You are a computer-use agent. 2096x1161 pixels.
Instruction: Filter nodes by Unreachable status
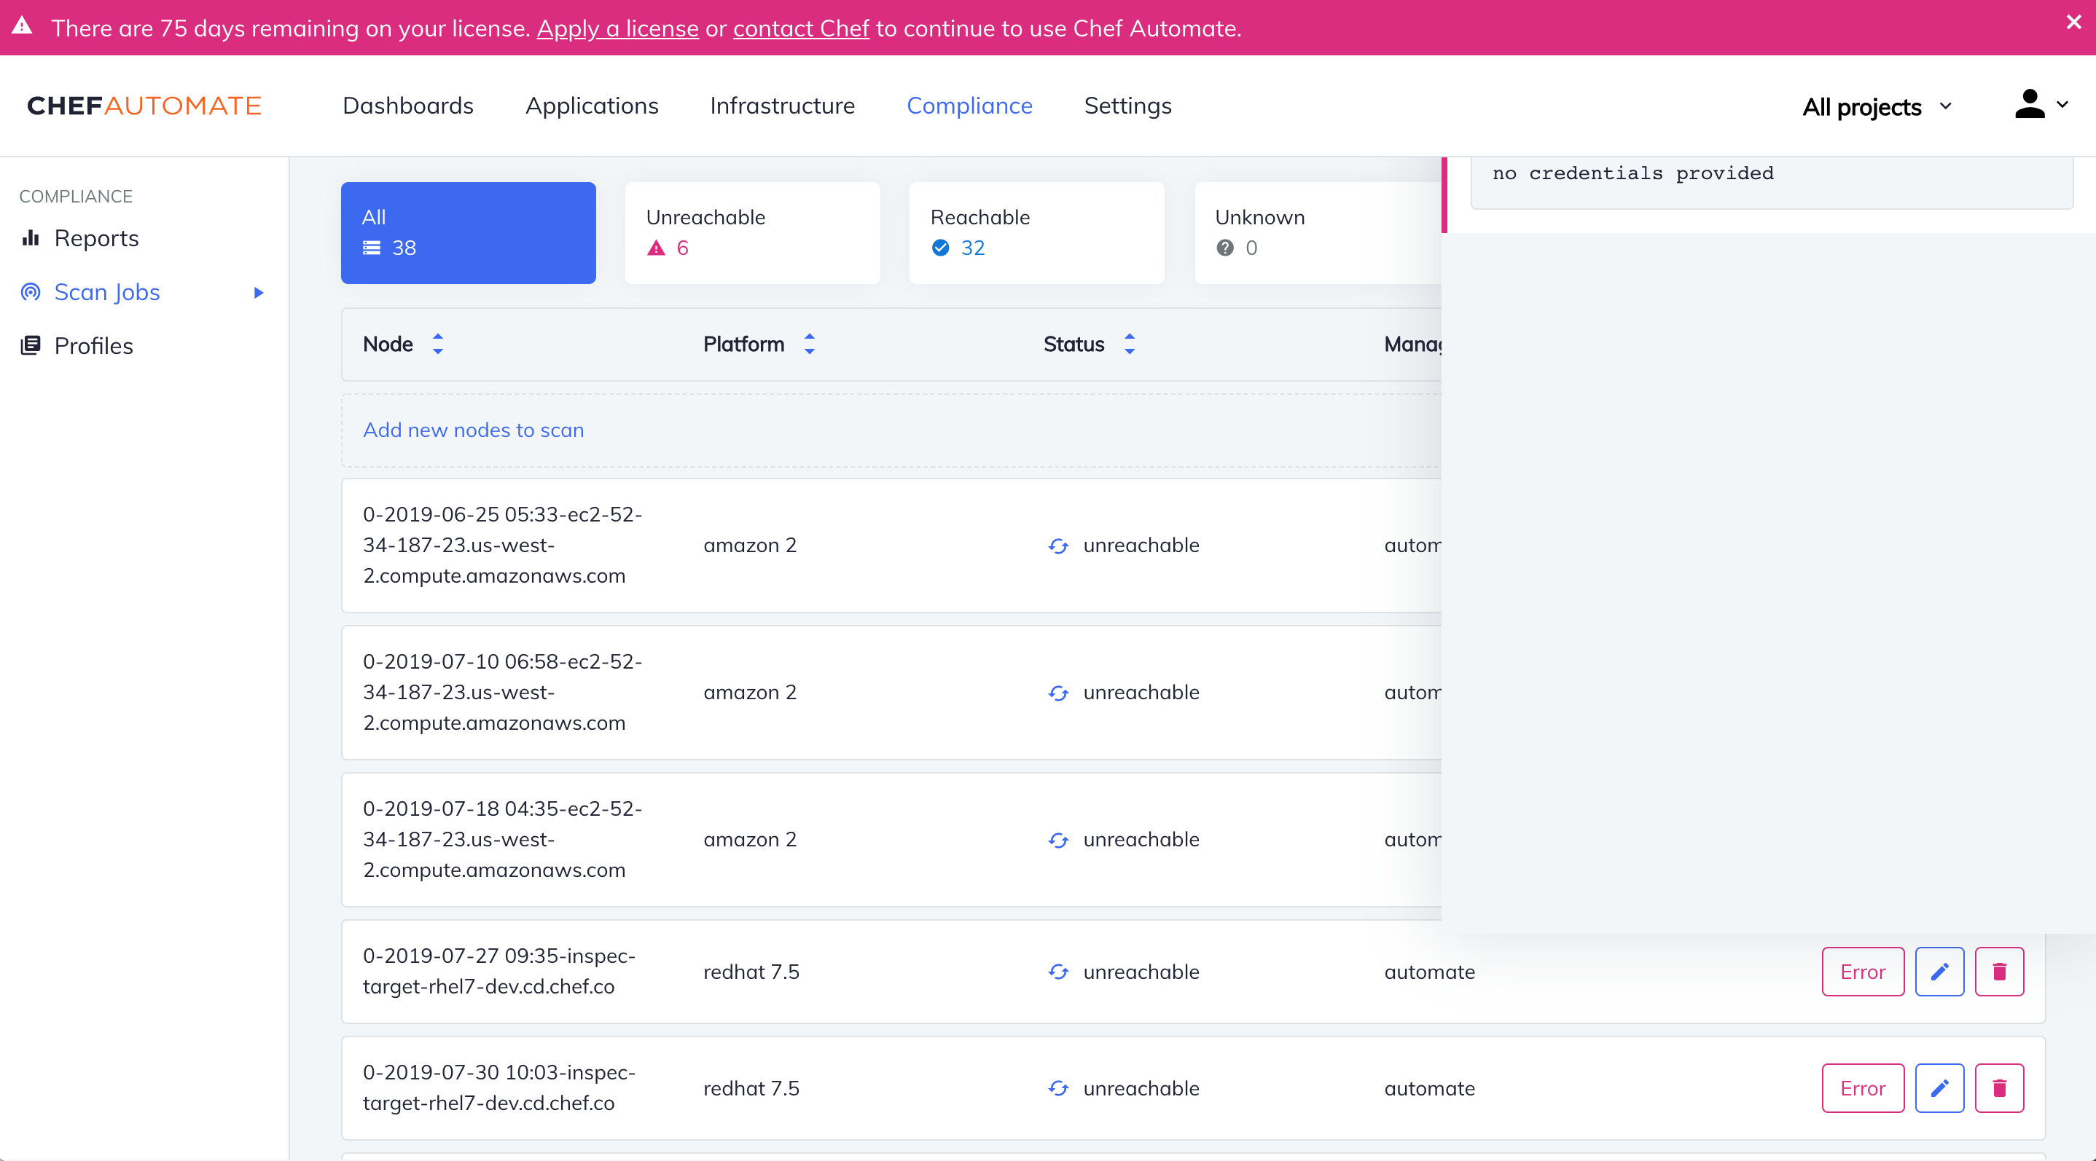point(752,232)
